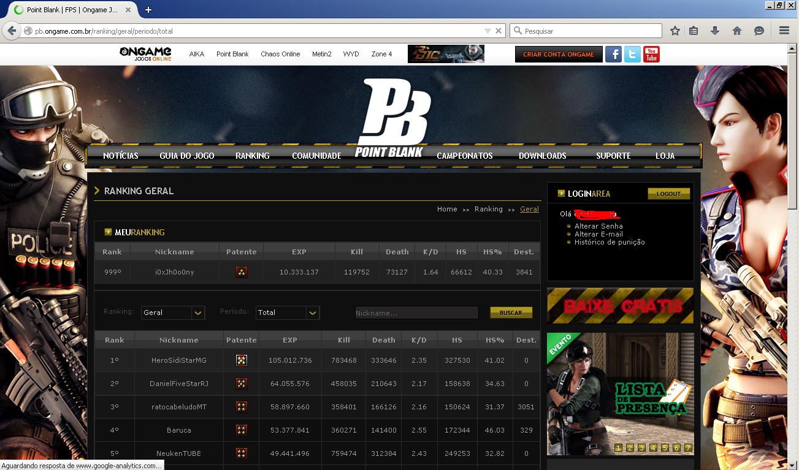Click the Ongame Jogos Online logo
Image resolution: width=799 pixels, height=470 pixels.
pyautogui.click(x=145, y=54)
